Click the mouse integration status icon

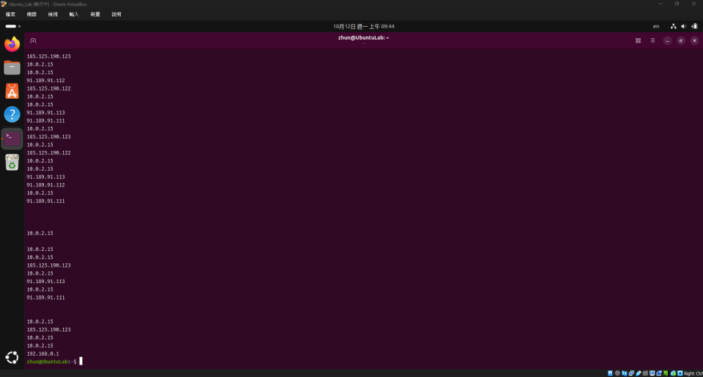(673, 373)
